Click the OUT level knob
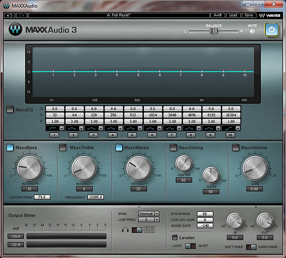This screenshot has width=286, height=258. click(265, 221)
